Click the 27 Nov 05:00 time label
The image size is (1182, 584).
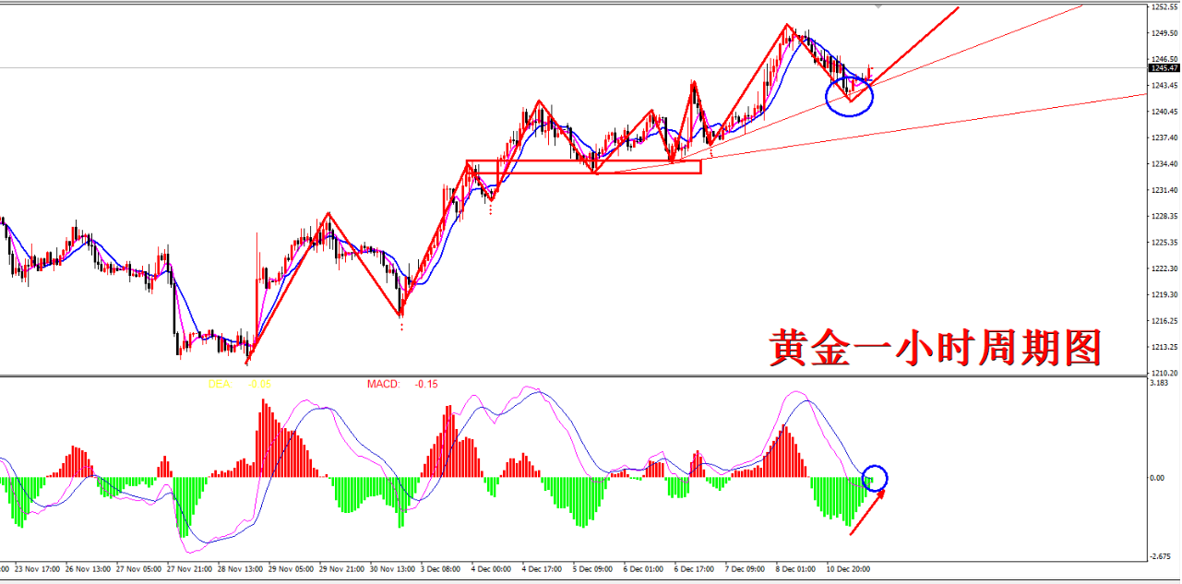(139, 569)
